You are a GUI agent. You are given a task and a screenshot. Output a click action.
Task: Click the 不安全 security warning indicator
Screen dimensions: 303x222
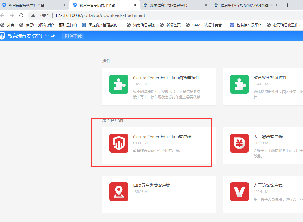click(x=41, y=15)
